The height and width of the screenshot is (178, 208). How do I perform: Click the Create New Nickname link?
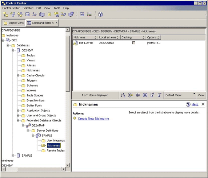click(93, 119)
